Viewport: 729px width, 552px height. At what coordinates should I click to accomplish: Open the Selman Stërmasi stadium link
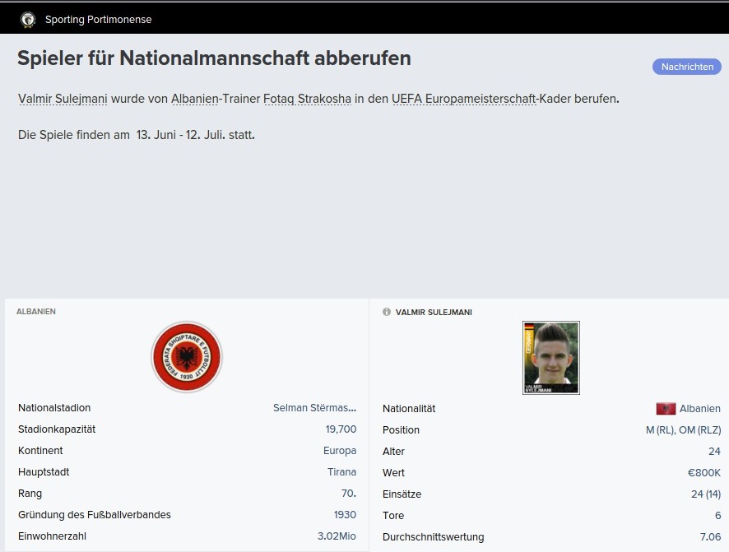314,408
